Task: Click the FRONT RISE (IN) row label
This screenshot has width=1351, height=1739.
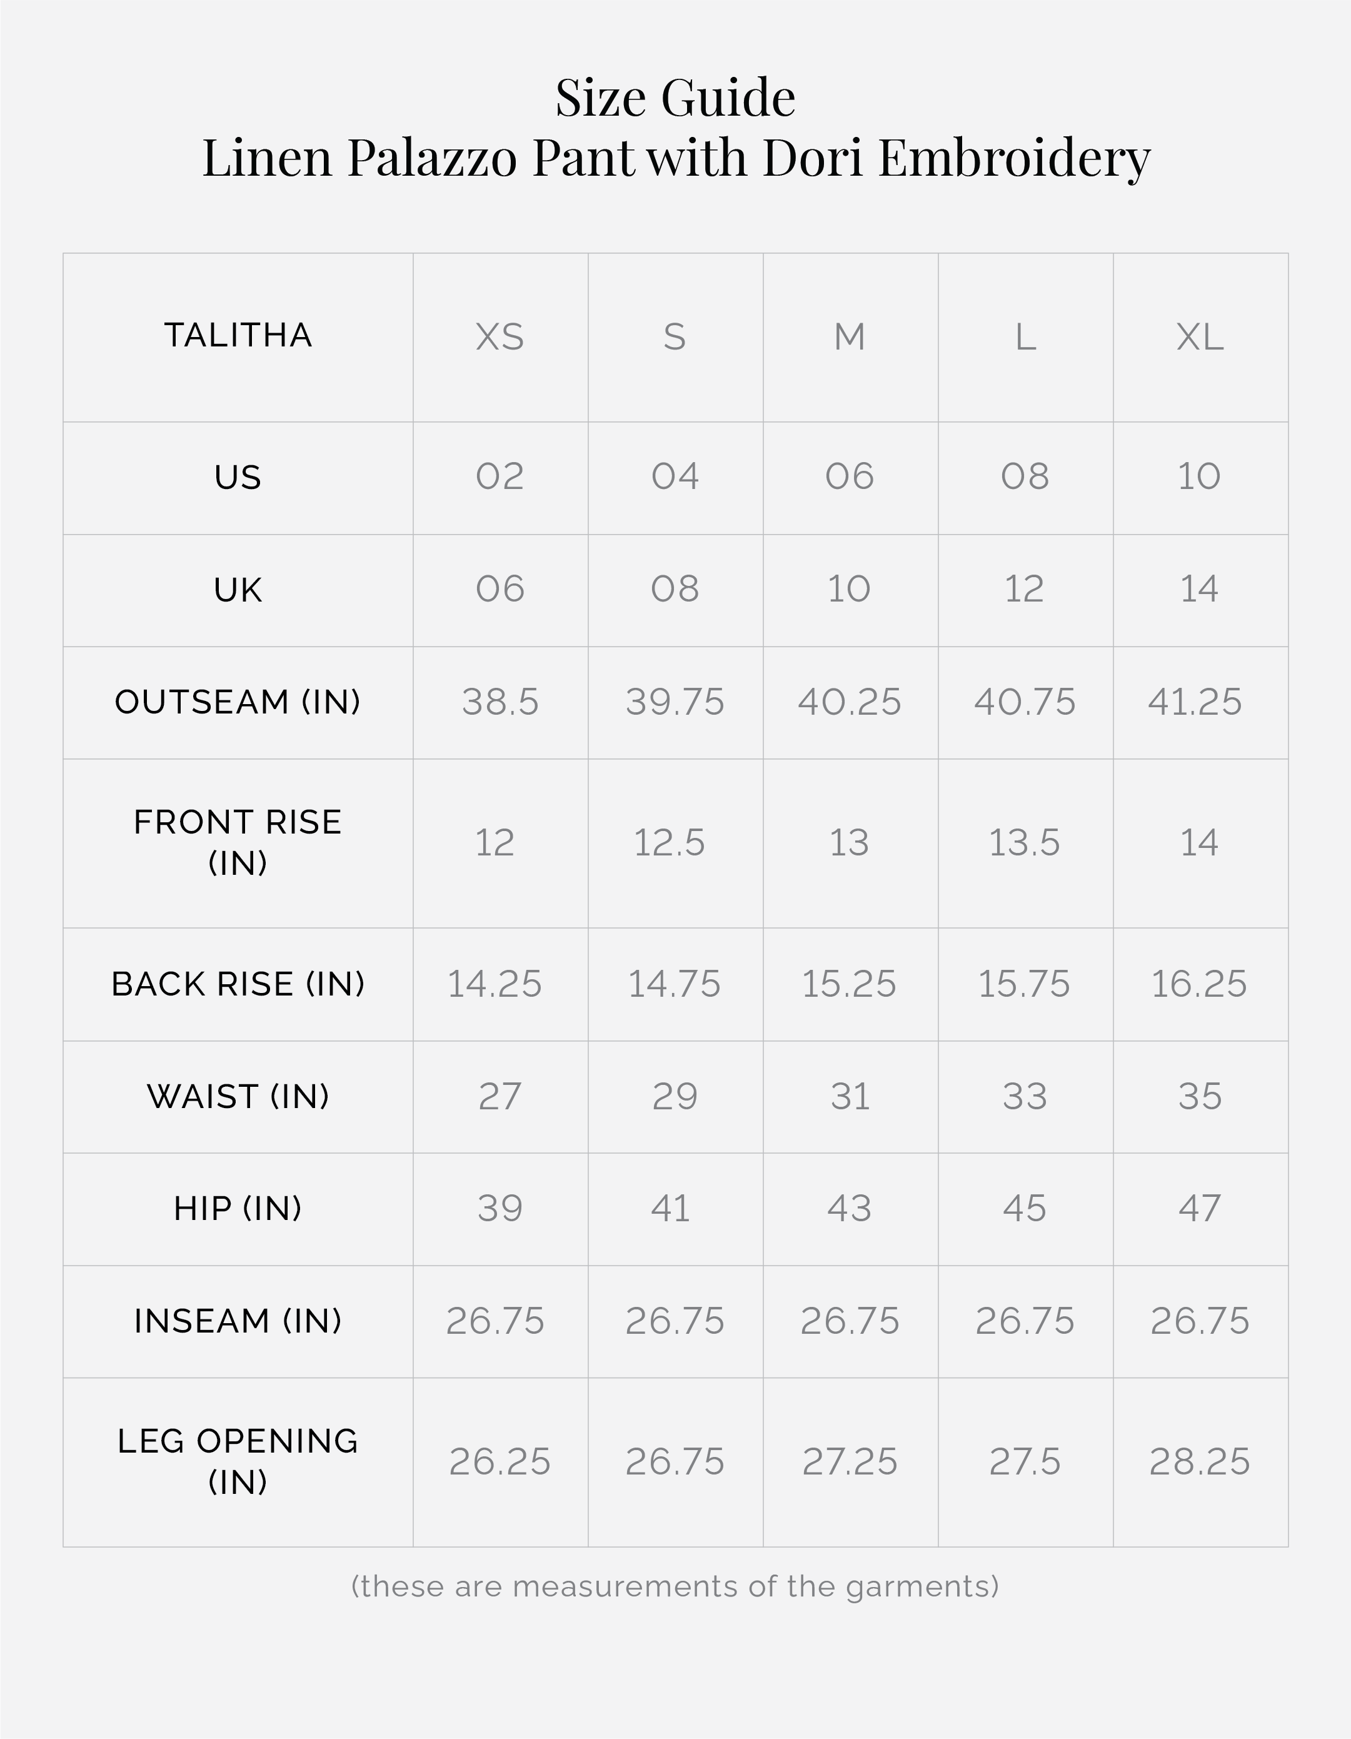Action: pos(238,842)
